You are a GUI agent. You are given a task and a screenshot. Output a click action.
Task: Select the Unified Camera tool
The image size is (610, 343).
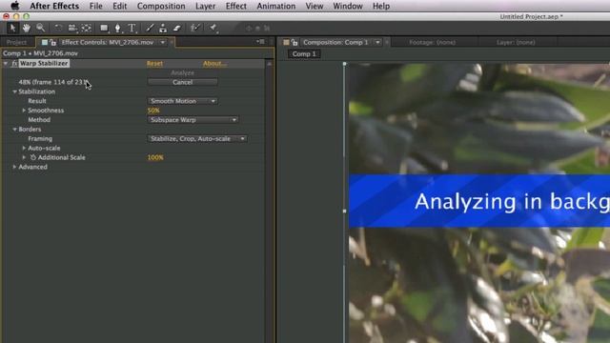[72, 28]
